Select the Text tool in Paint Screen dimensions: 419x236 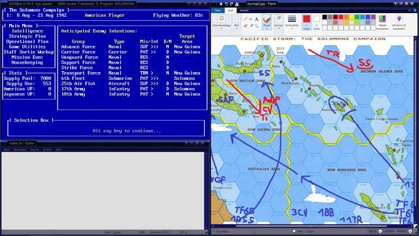pos(256,19)
